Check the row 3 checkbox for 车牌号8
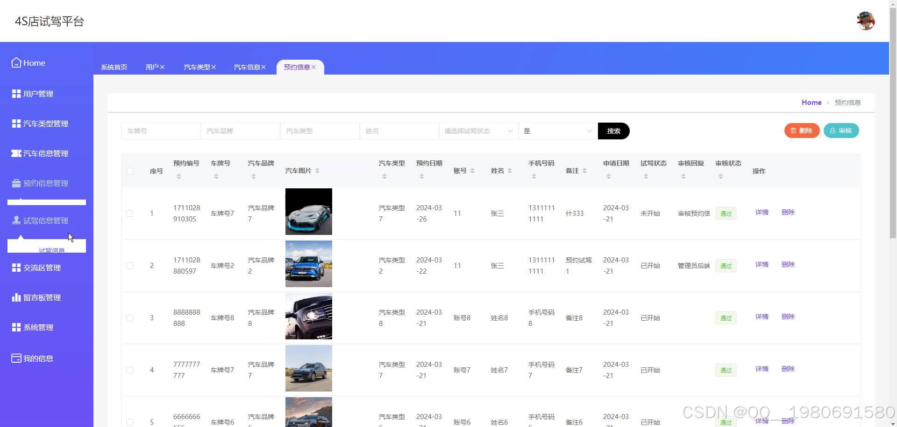 [130, 318]
